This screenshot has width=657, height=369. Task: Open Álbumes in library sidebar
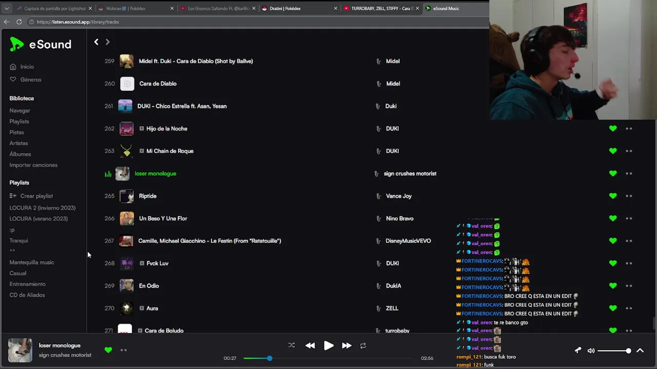20,154
